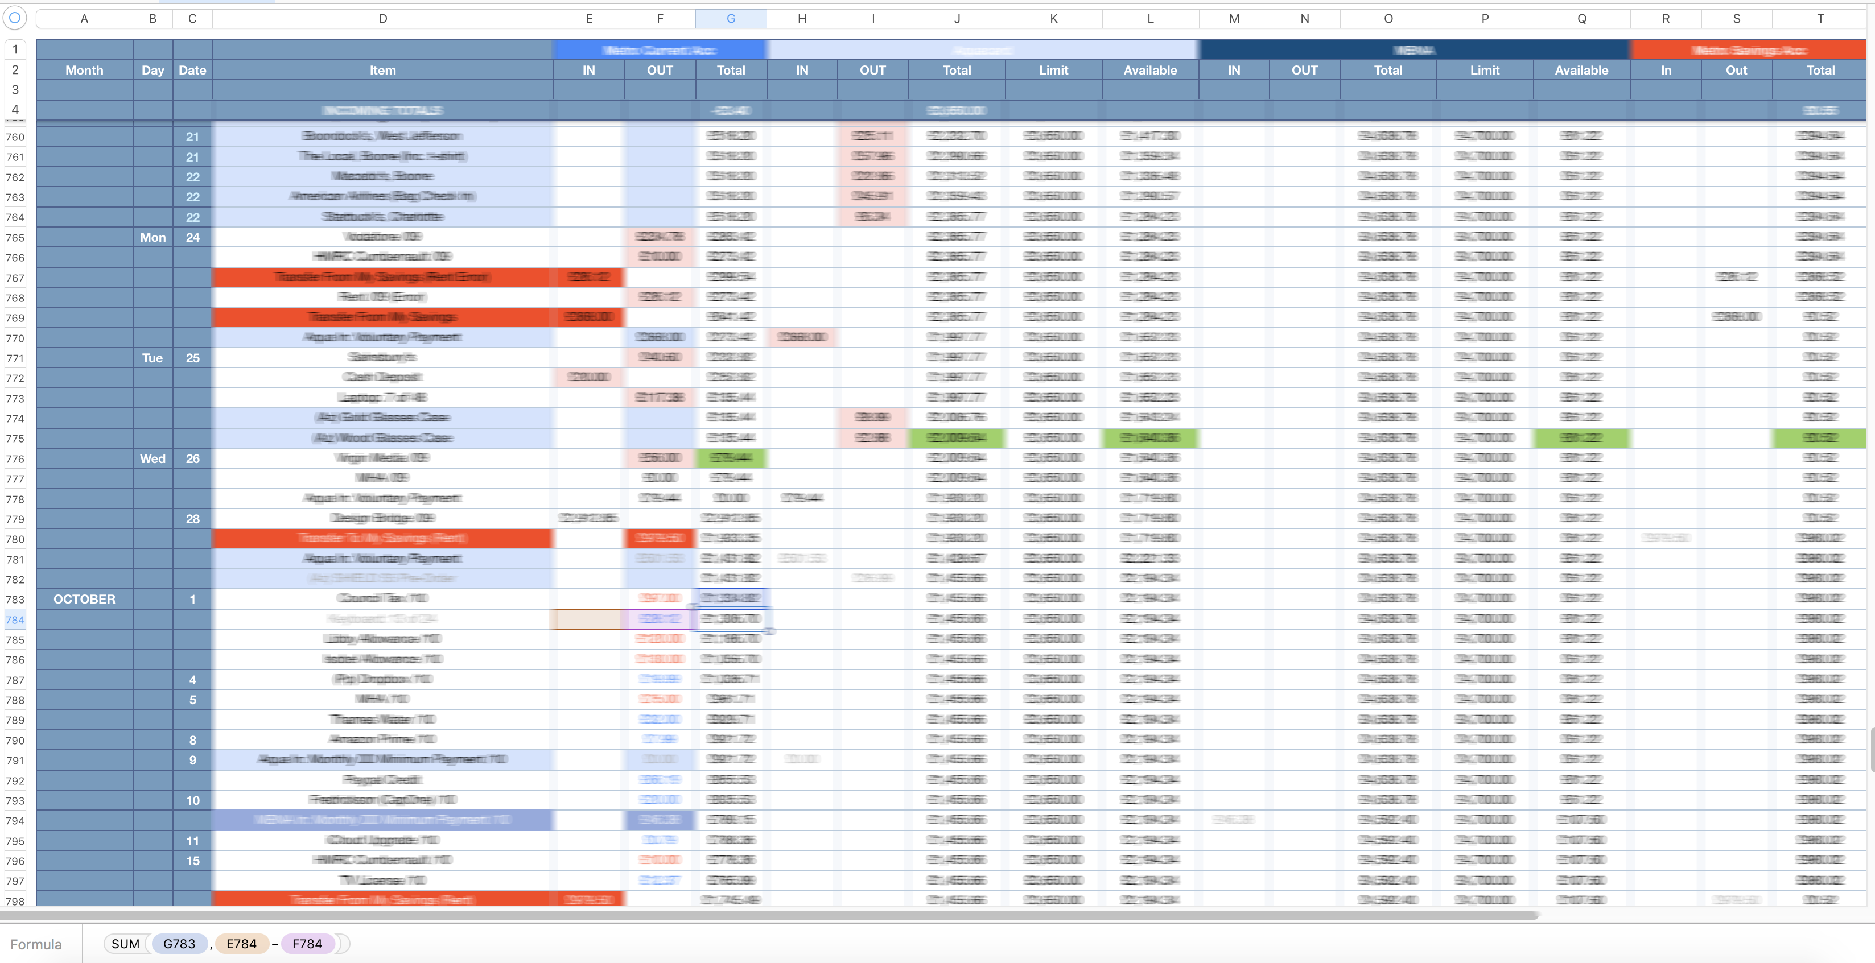Select row 784 header number
This screenshot has height=963, width=1875.
click(15, 619)
